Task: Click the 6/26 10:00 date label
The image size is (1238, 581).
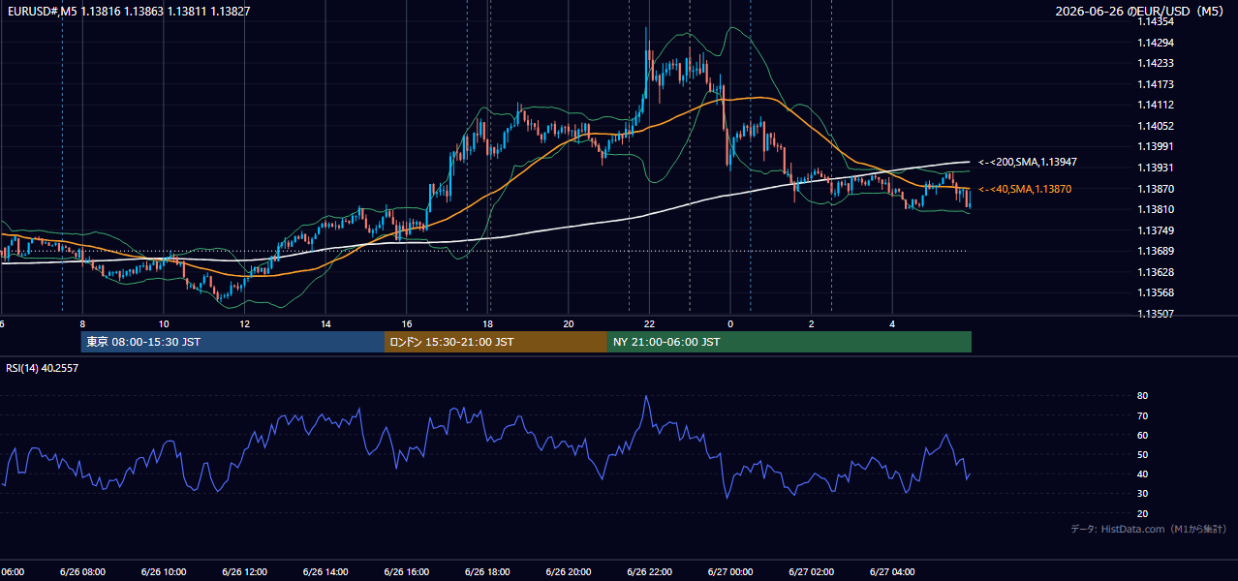Action: [x=164, y=571]
